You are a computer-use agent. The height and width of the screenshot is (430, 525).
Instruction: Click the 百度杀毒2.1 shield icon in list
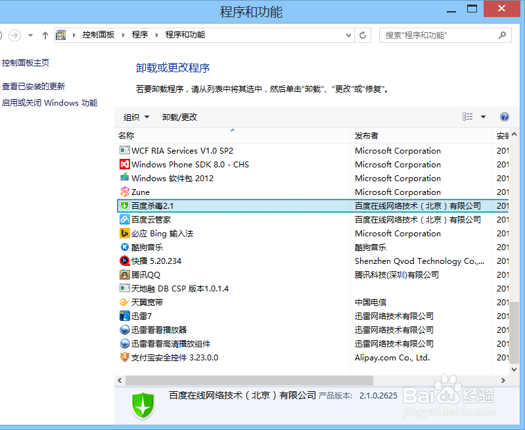click(x=125, y=205)
